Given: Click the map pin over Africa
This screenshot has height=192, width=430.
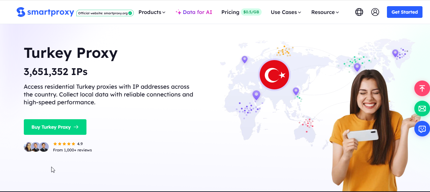Looking at the screenshot, I should [256, 95].
